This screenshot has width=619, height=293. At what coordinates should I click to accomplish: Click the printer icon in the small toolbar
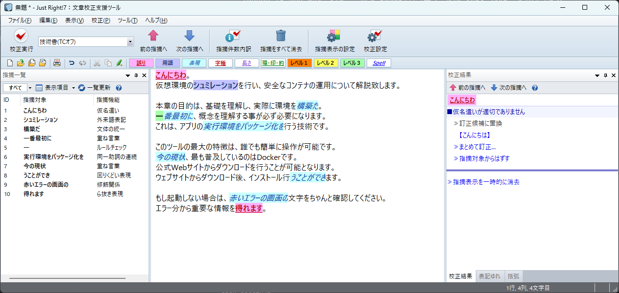(57, 63)
